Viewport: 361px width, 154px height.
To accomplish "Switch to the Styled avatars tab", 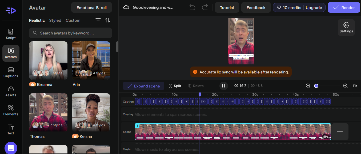I will coord(55,20).
